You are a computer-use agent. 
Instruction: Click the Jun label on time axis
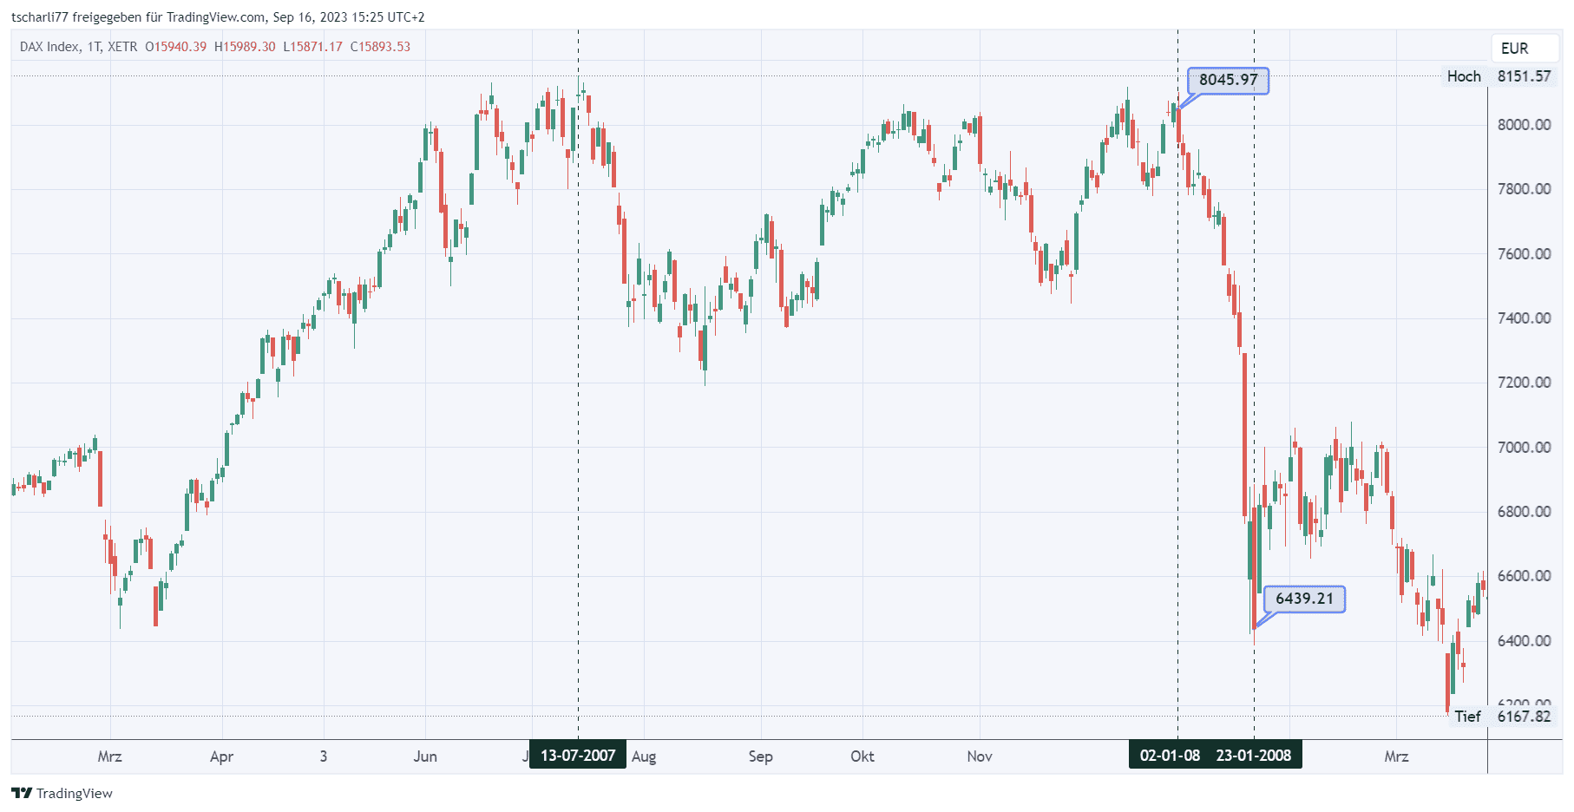pyautogui.click(x=425, y=756)
